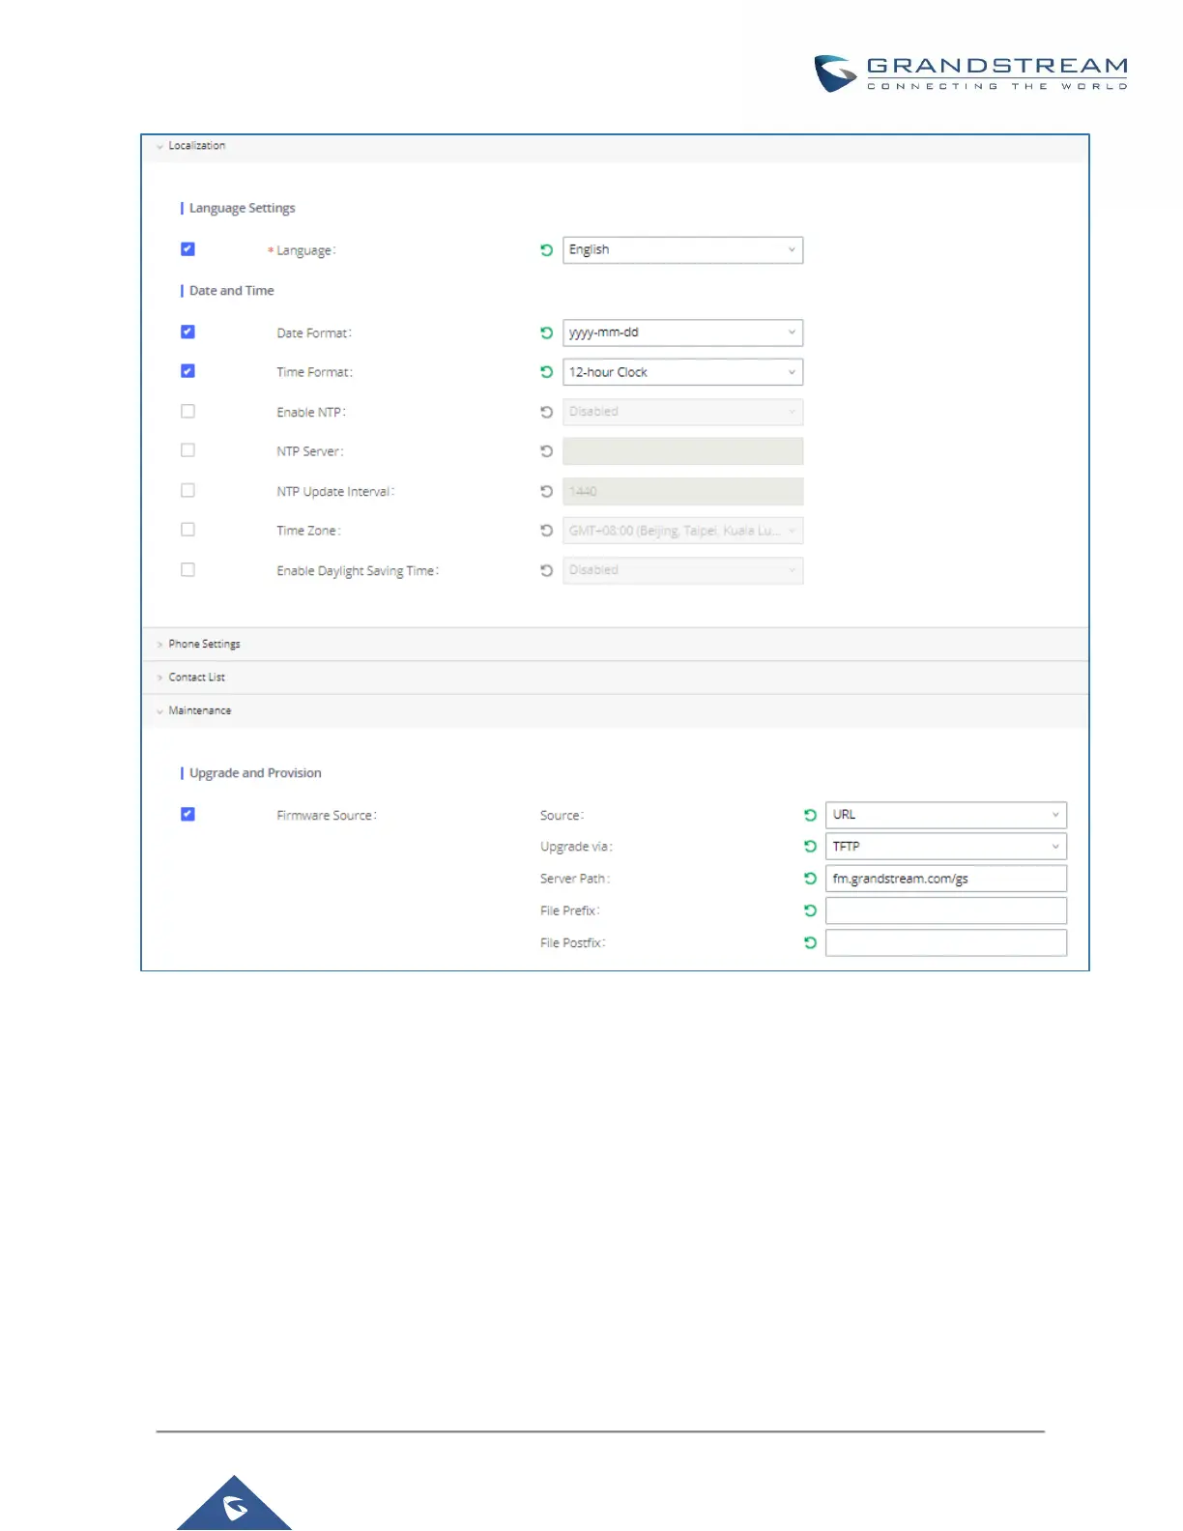Open the Date Format dropdown

pyautogui.click(x=682, y=332)
